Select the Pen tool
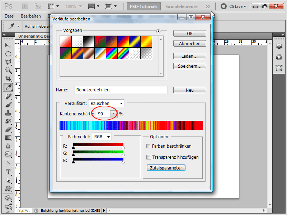Image resolution: width=287 pixels, height=215 pixels. (x=8, y=164)
